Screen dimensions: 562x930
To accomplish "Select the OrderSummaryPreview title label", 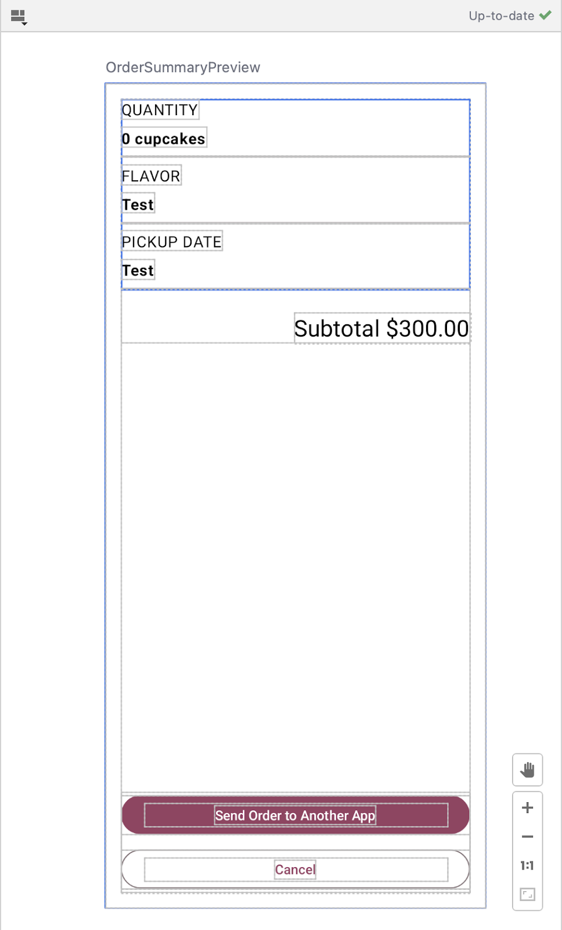I will point(183,67).
